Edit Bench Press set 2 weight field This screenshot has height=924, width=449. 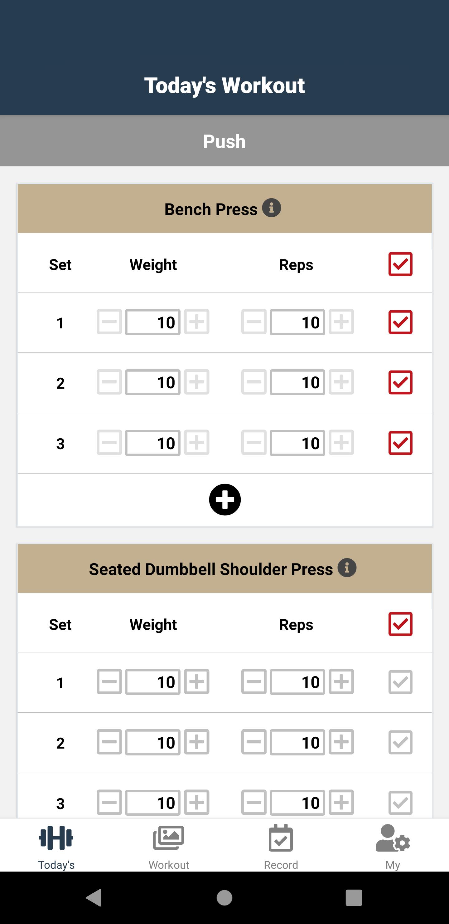tap(153, 382)
